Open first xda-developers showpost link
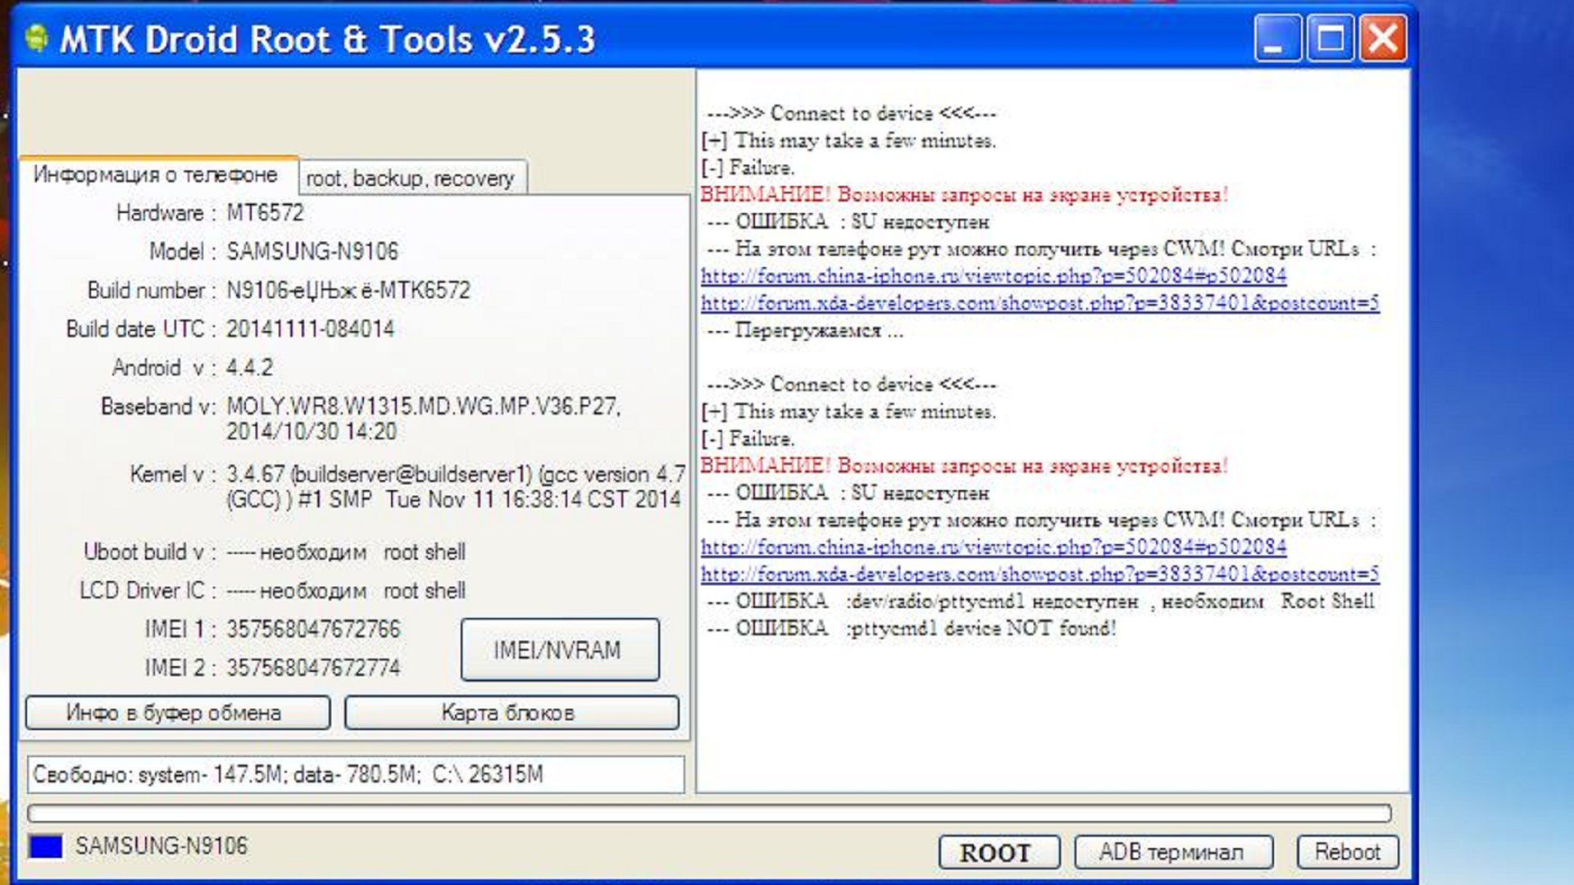The height and width of the screenshot is (885, 1574). (1039, 303)
